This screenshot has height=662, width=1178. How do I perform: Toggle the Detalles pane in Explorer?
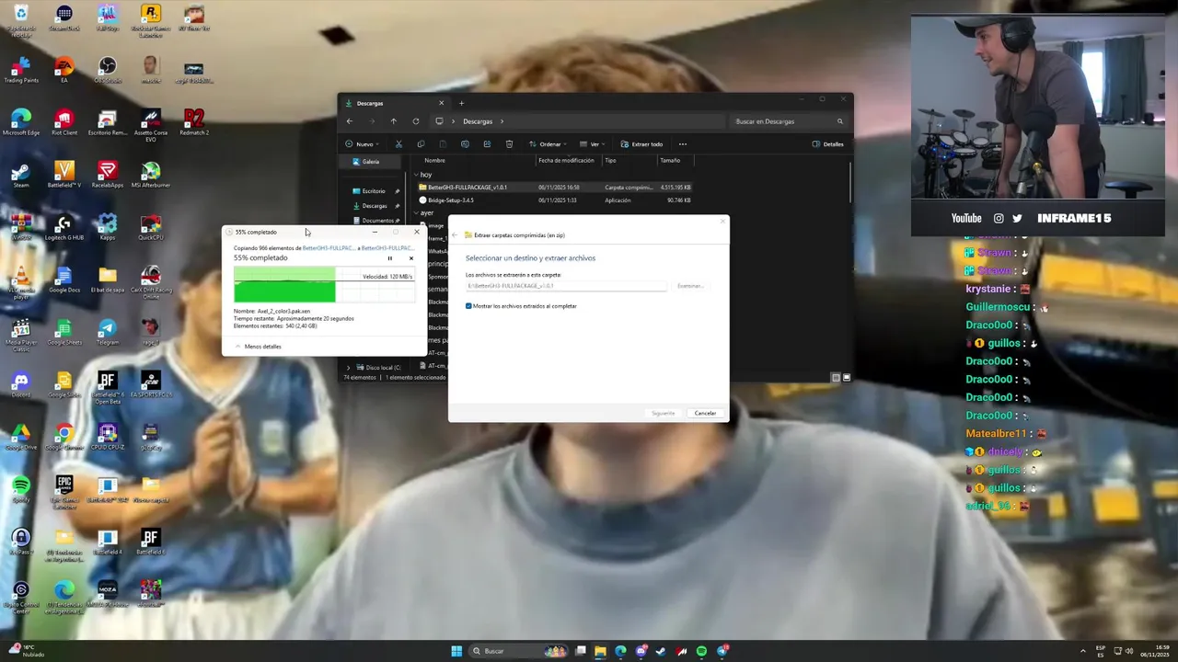827,144
